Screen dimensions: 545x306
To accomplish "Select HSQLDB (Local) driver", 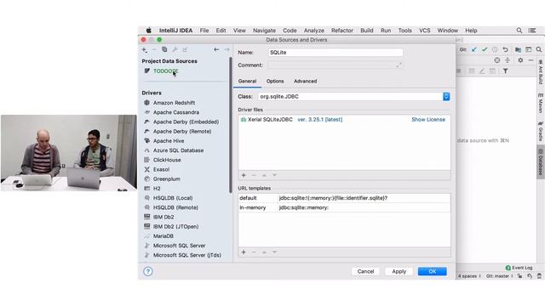I will pos(173,198).
